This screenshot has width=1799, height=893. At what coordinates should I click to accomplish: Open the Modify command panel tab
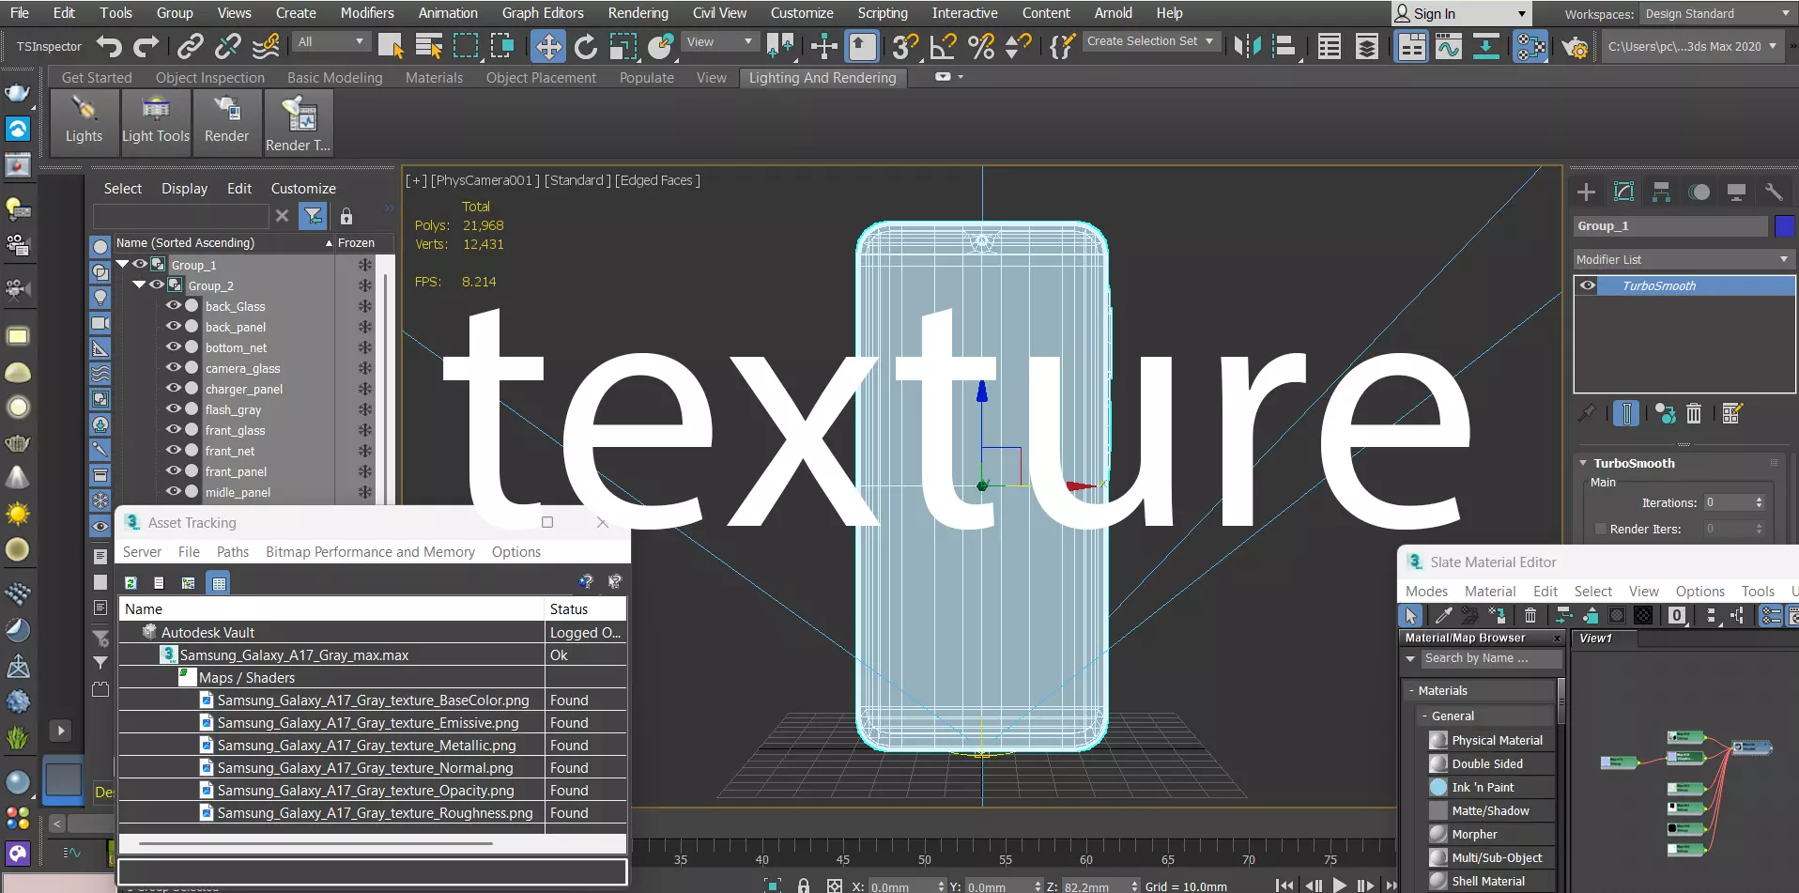(x=1623, y=192)
